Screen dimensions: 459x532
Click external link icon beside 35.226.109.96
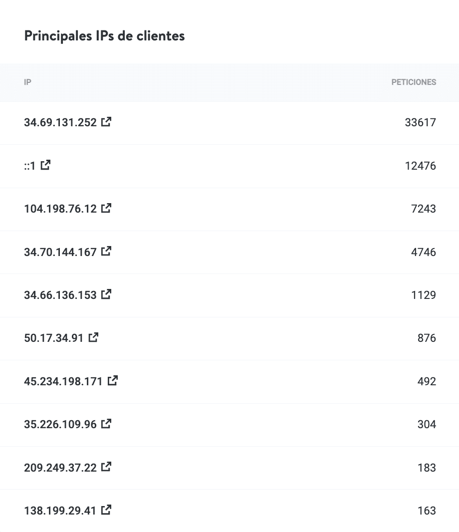[106, 424]
